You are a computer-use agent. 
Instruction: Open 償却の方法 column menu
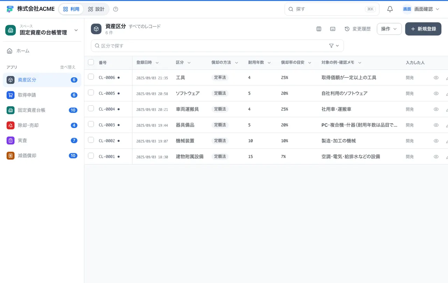click(237, 63)
